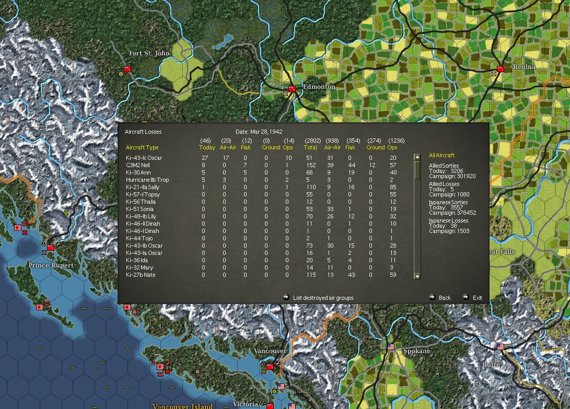
Task: Sort by the Aircraft Type column header
Action: tap(142, 148)
